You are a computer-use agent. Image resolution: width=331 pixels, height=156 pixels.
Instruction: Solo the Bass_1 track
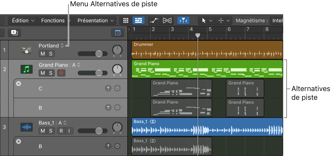51,131
